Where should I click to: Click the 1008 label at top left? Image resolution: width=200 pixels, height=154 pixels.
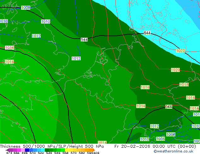(26, 8)
